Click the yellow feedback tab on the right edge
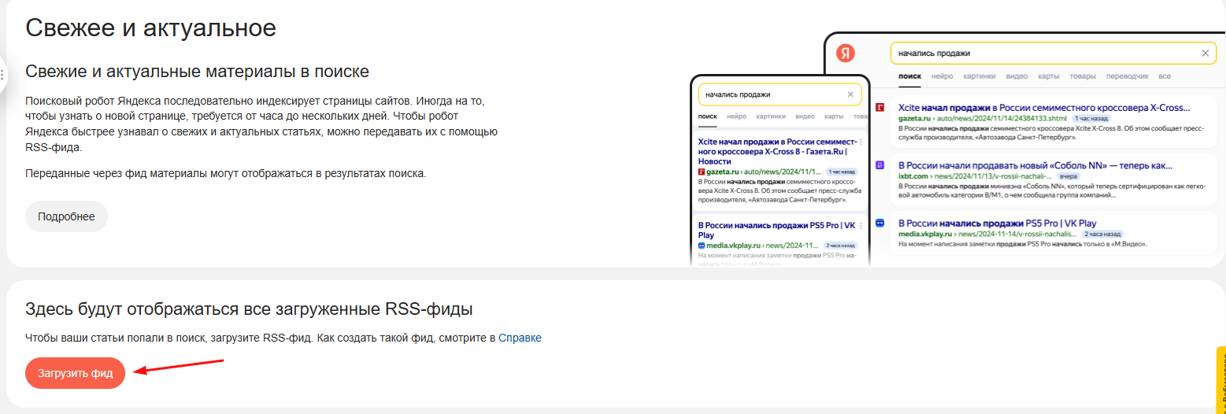Viewport: 1226px width, 414px height. click(x=1221, y=380)
